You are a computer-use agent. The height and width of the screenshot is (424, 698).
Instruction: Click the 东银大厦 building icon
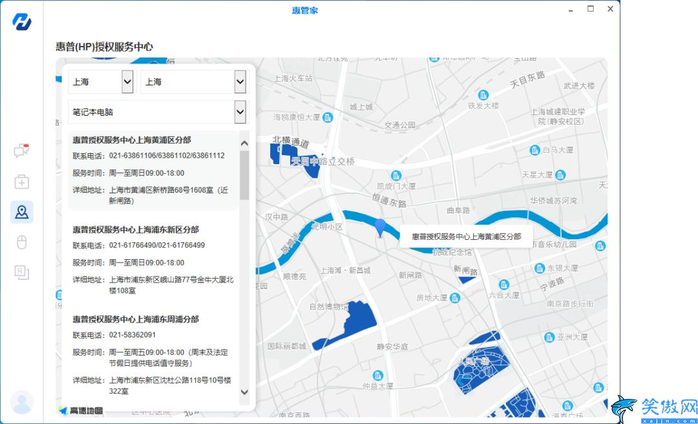tap(540, 268)
